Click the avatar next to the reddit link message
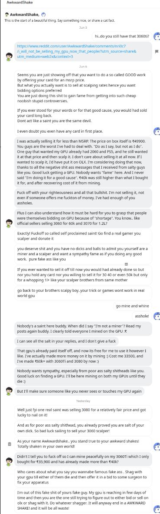160x514 pixels. point(9,57)
